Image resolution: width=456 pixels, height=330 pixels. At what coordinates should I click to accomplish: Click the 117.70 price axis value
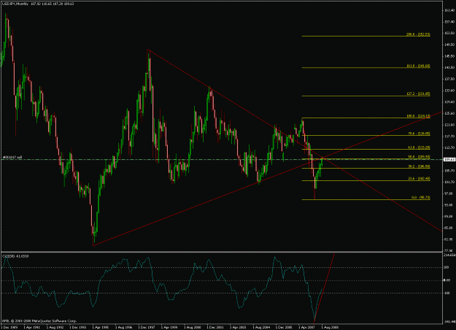pyautogui.click(x=449, y=137)
